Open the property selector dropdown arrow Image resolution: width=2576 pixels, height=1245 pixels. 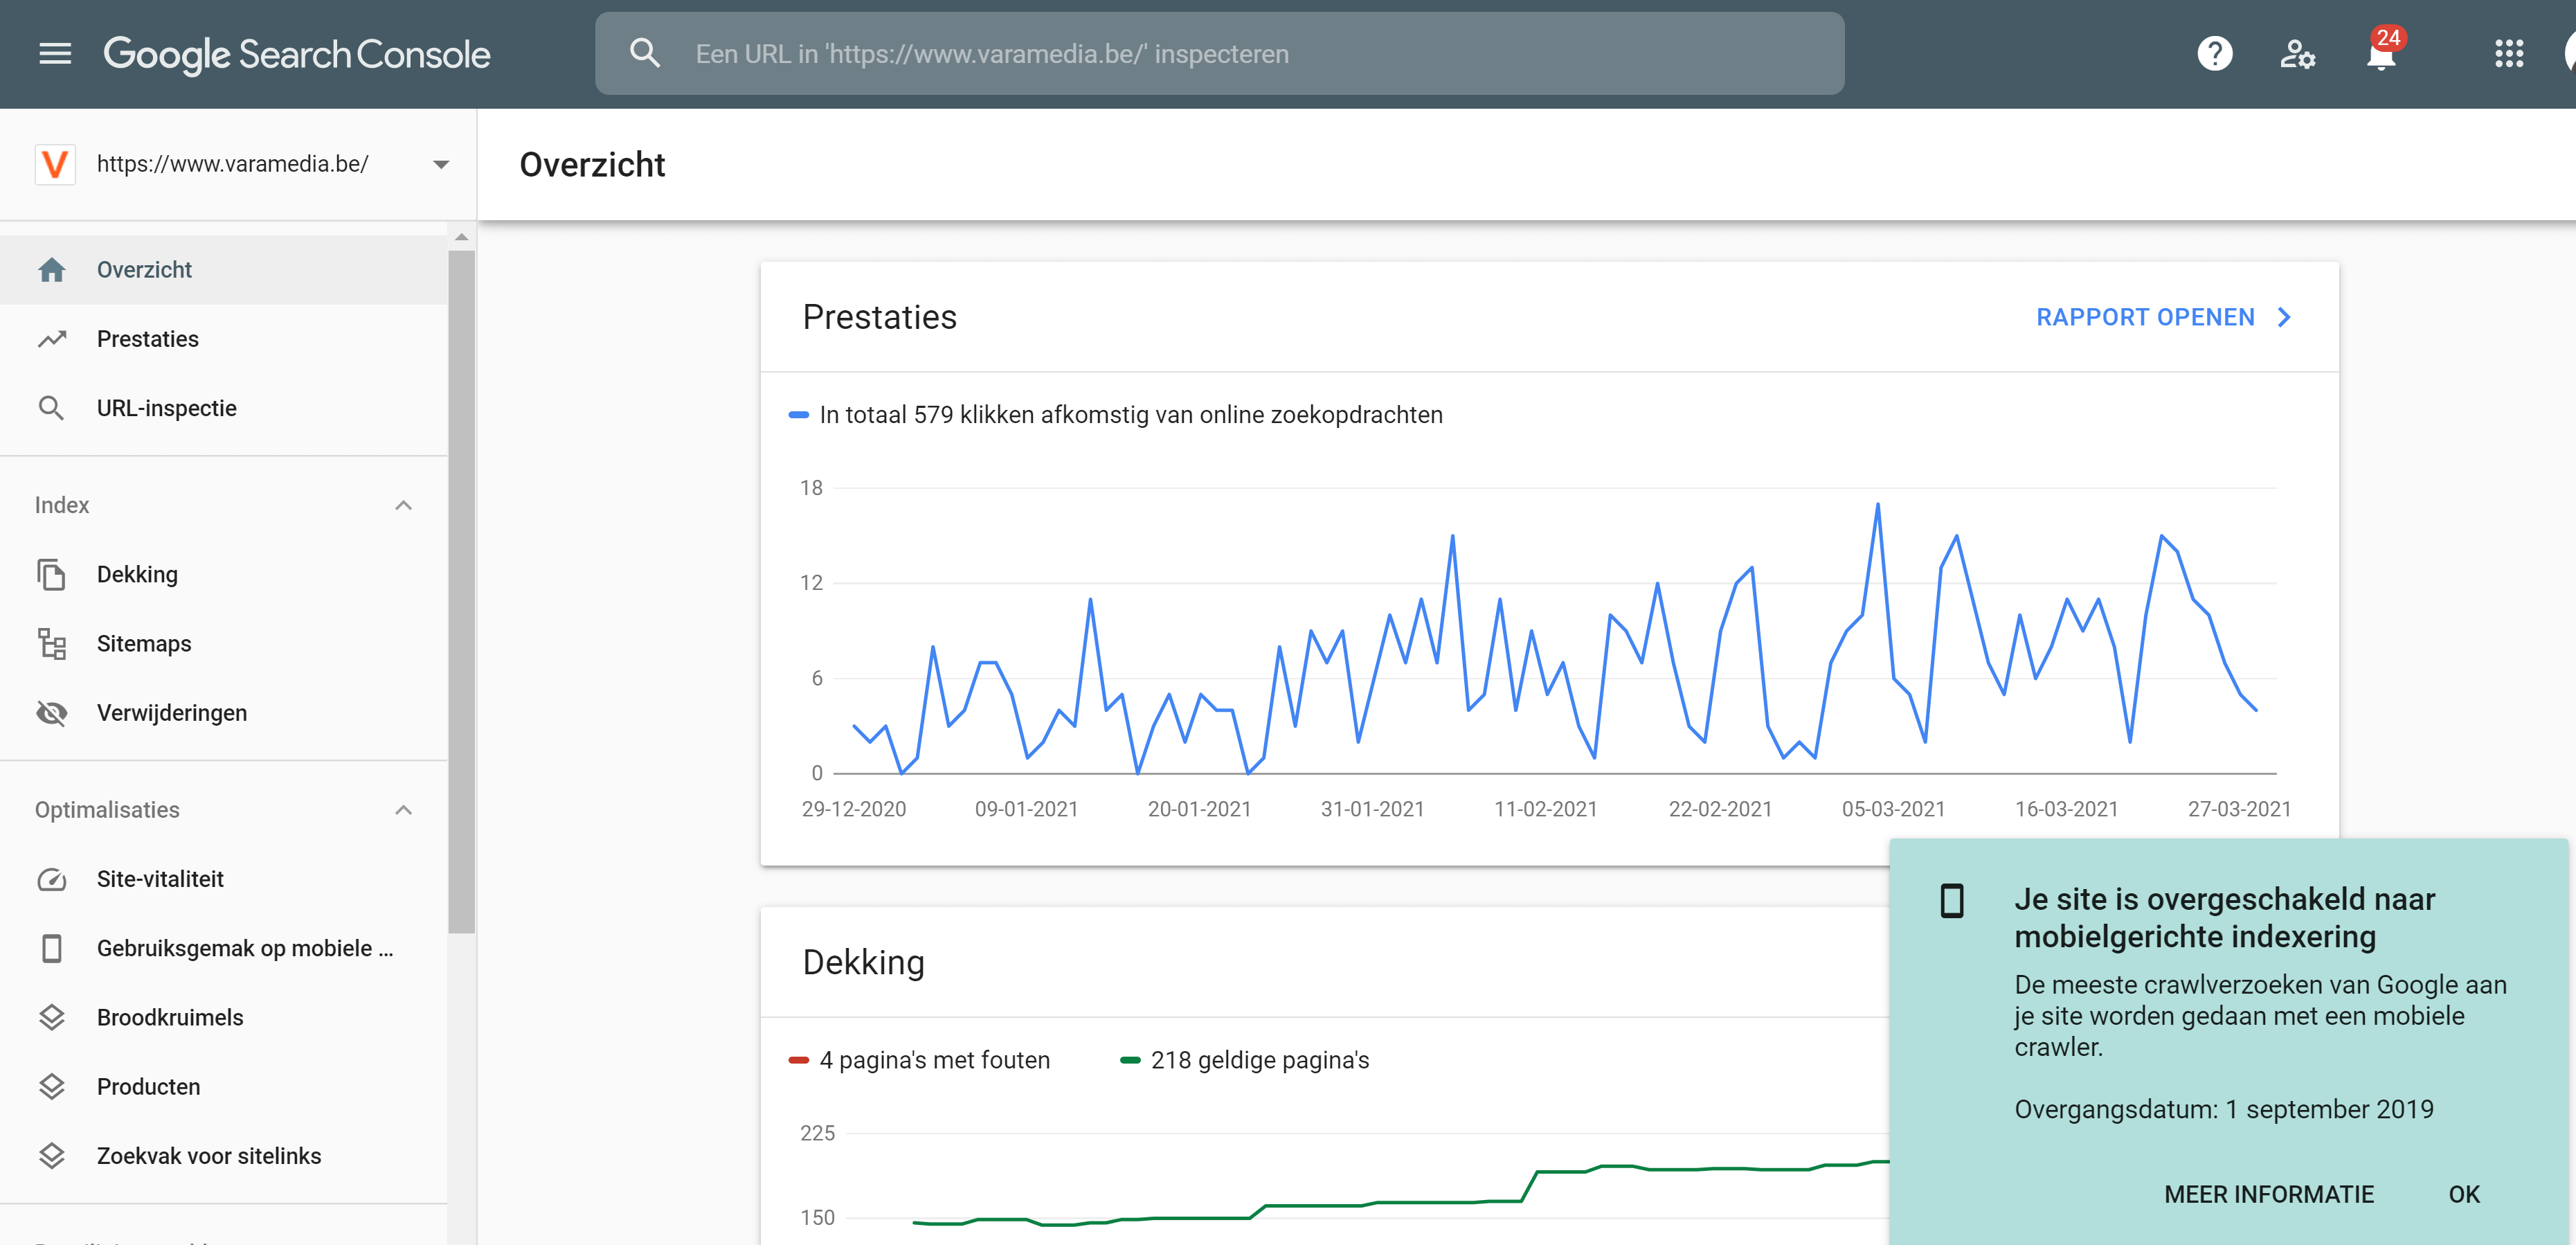click(x=441, y=164)
